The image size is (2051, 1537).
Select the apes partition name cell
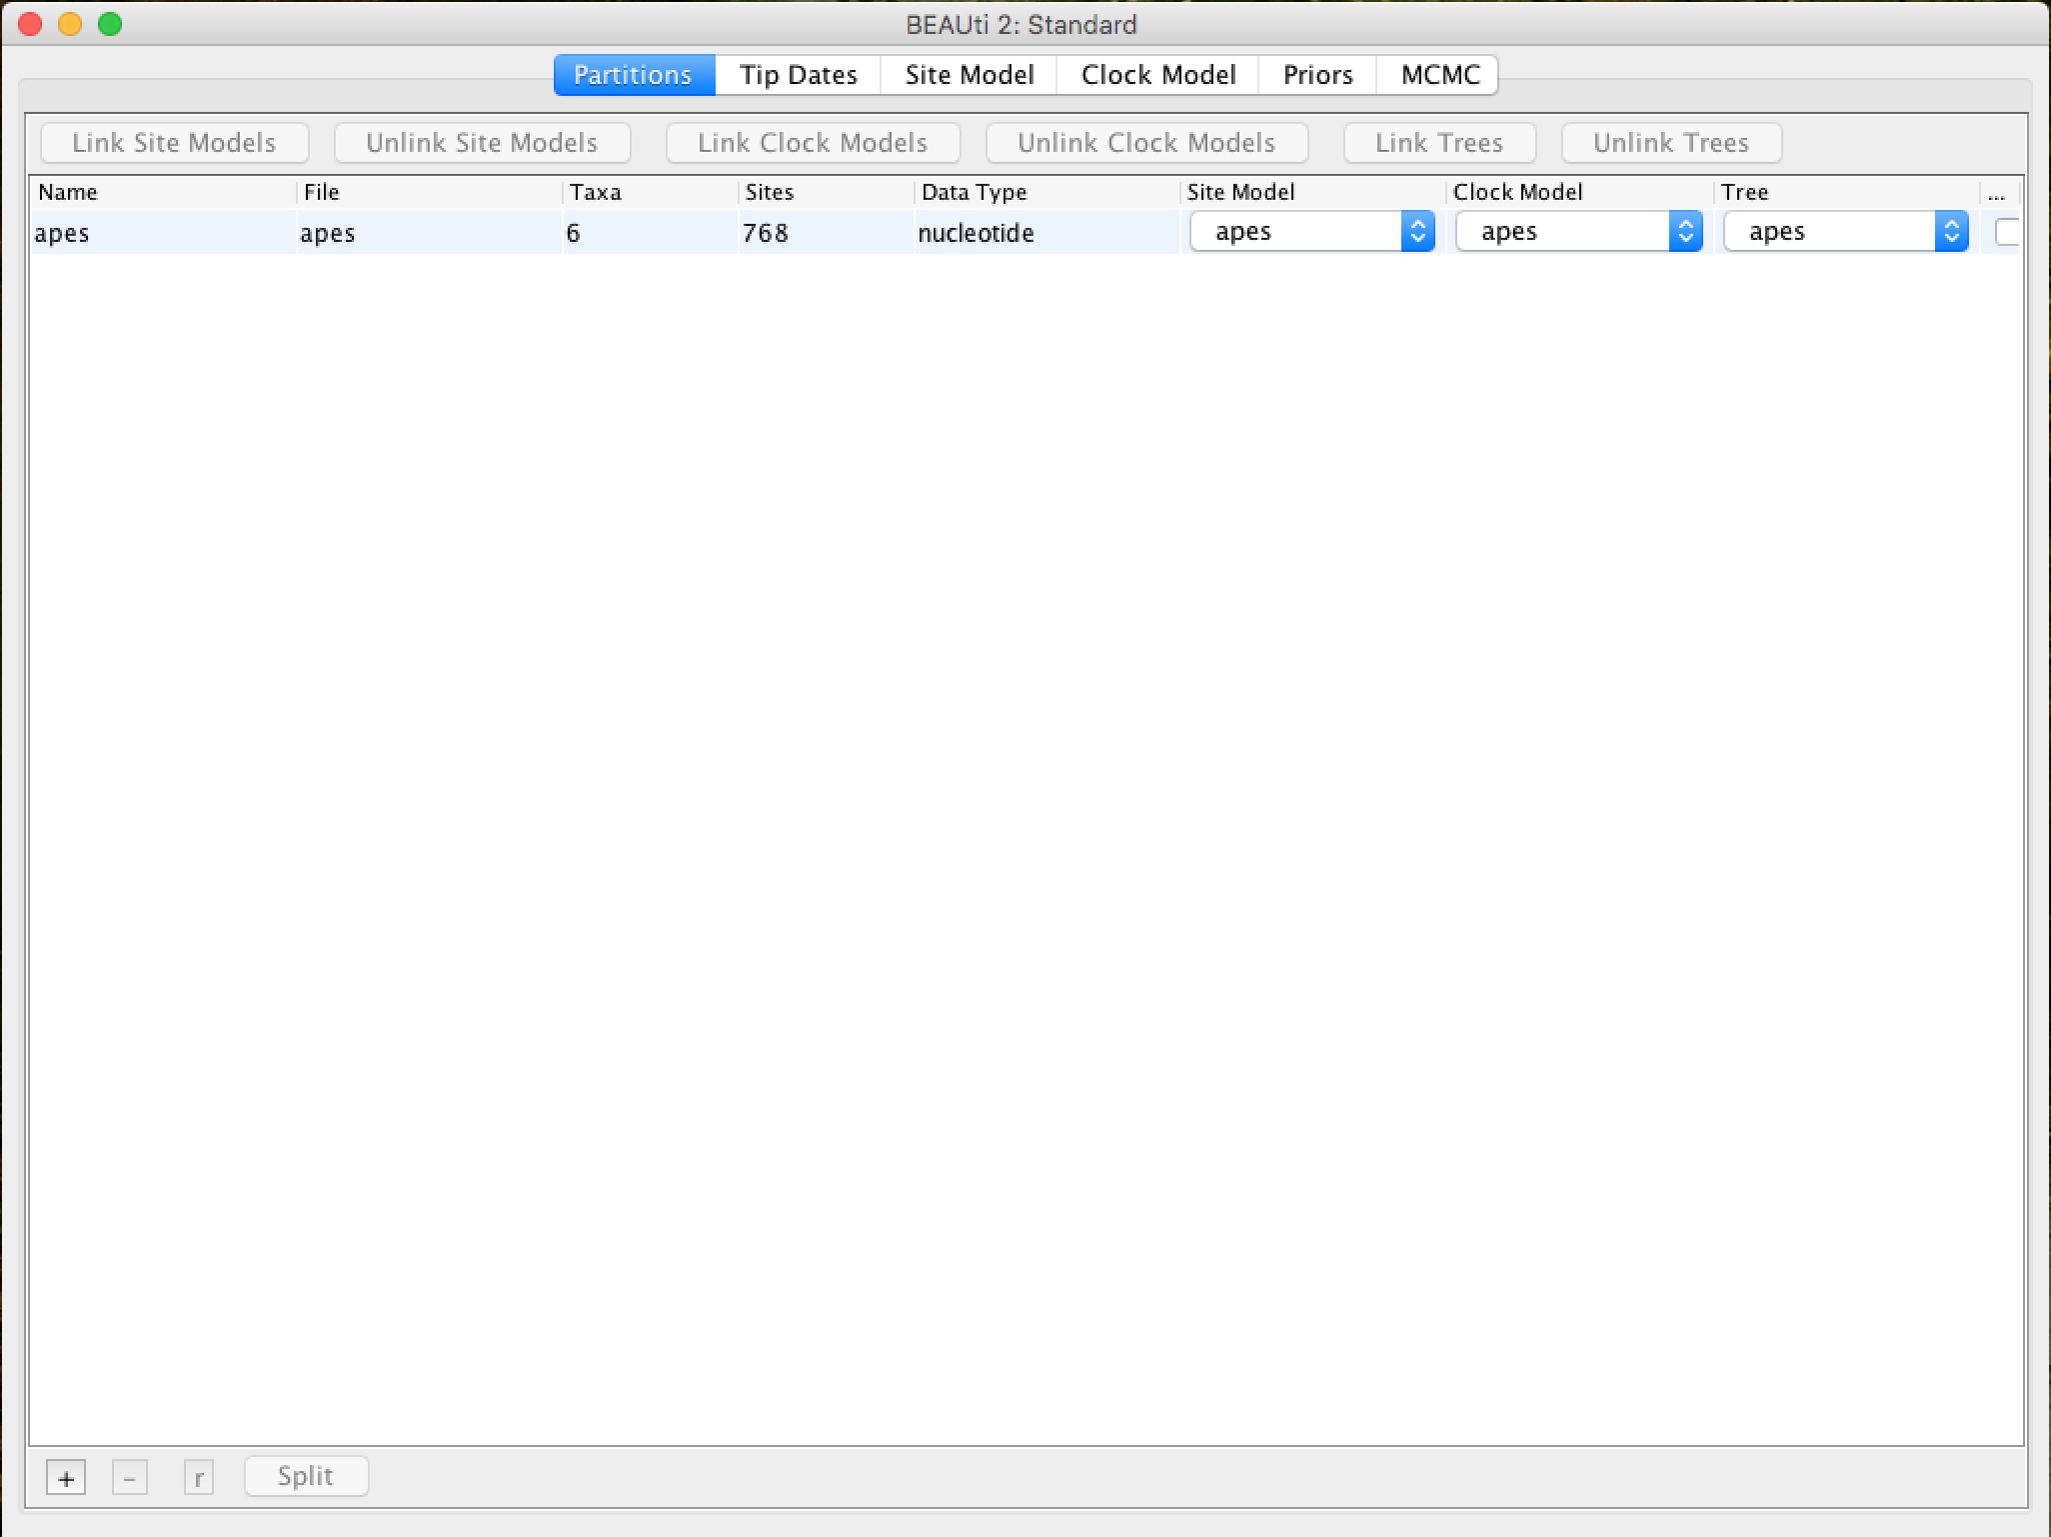click(163, 233)
